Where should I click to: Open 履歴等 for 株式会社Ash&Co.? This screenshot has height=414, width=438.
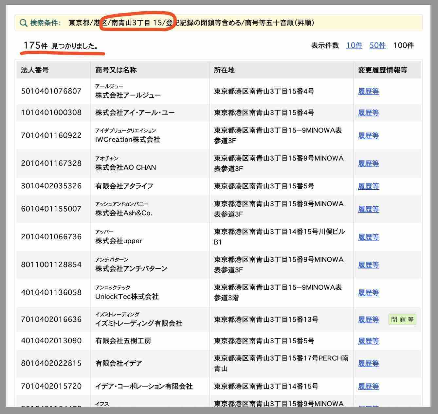[368, 209]
